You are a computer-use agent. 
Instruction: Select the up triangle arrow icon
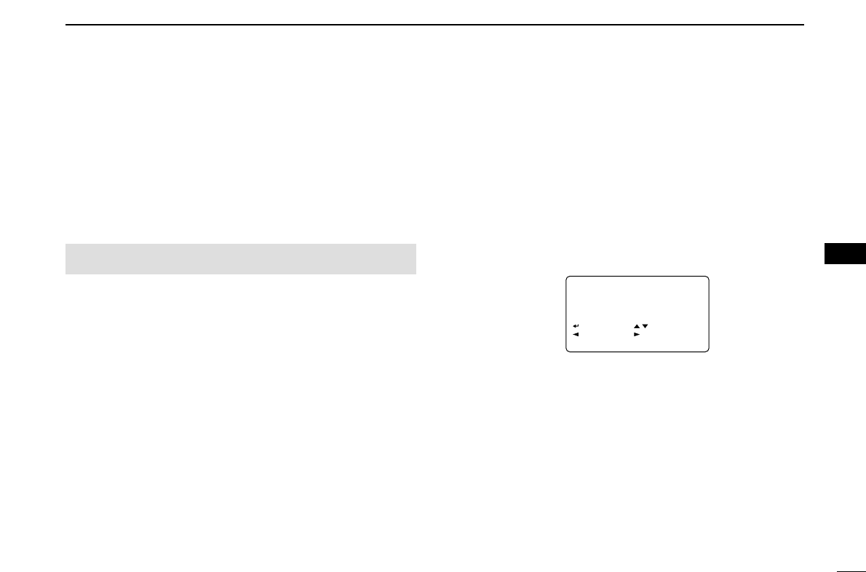[x=636, y=326]
